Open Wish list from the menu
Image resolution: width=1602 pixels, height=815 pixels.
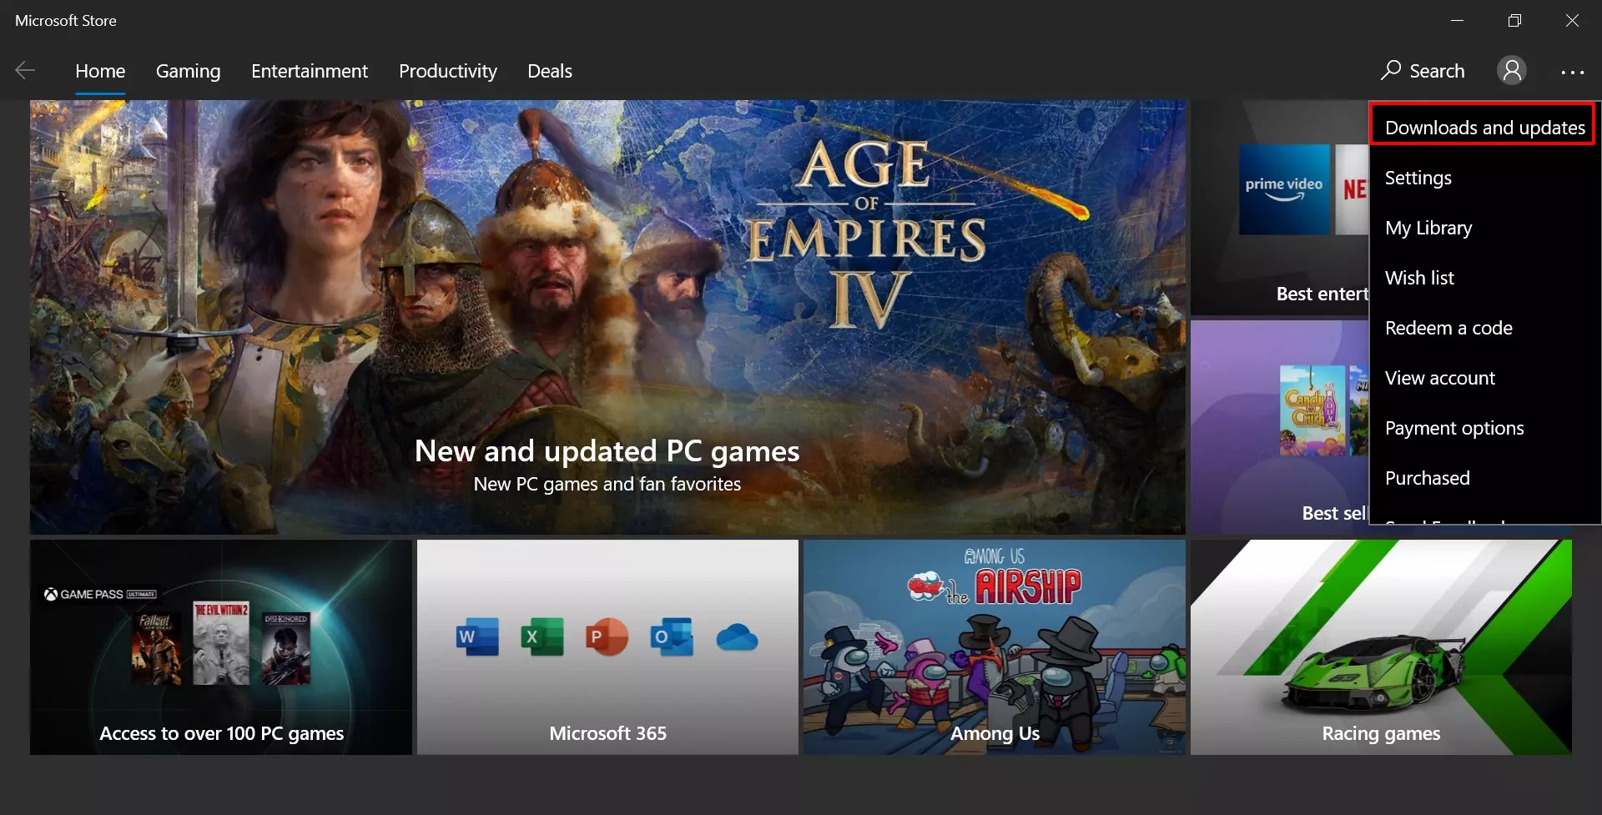click(x=1485, y=278)
